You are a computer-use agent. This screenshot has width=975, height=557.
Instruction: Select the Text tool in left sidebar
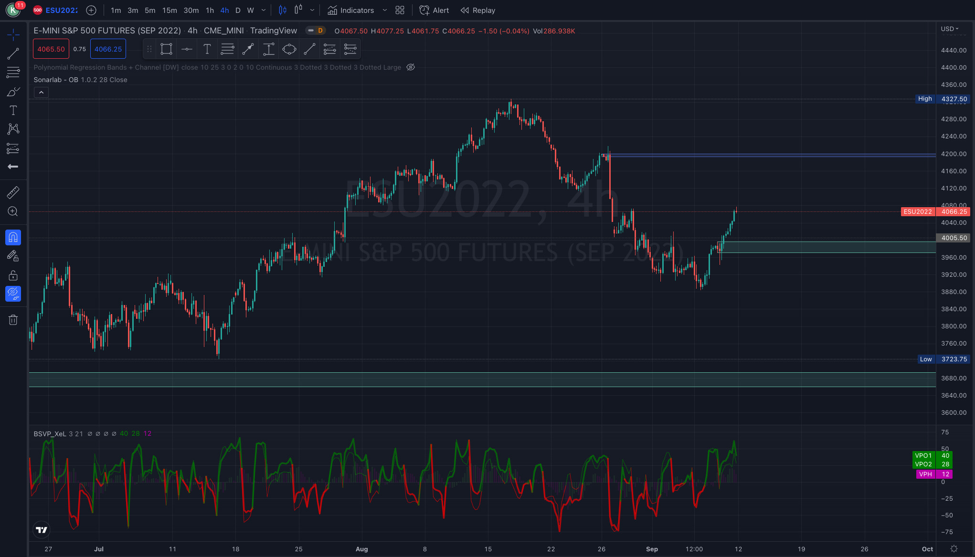pos(13,110)
